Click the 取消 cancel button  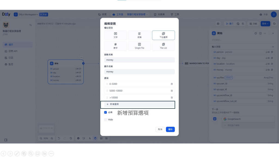160,129
